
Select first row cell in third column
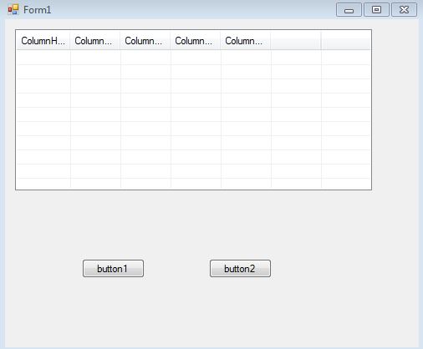(145, 58)
